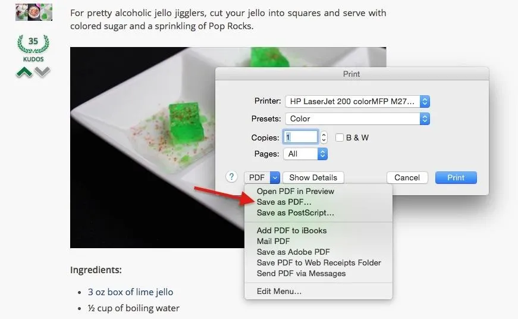Expand the Presets Color dropdown
518x319 pixels.
click(357, 118)
